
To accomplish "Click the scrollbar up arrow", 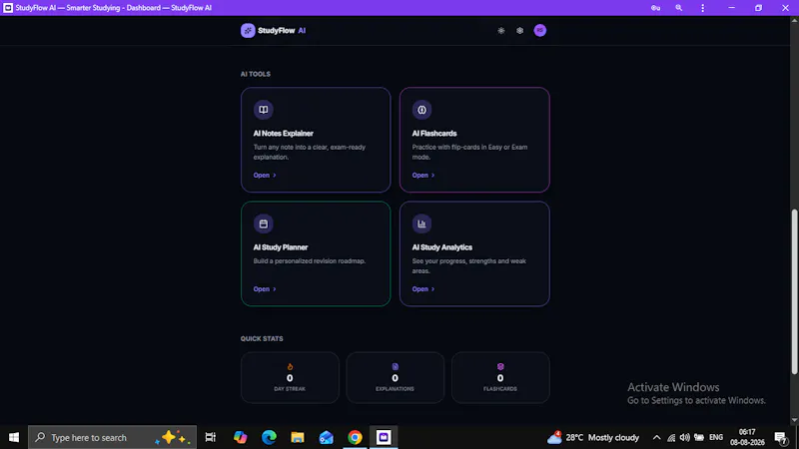I will (794, 20).
